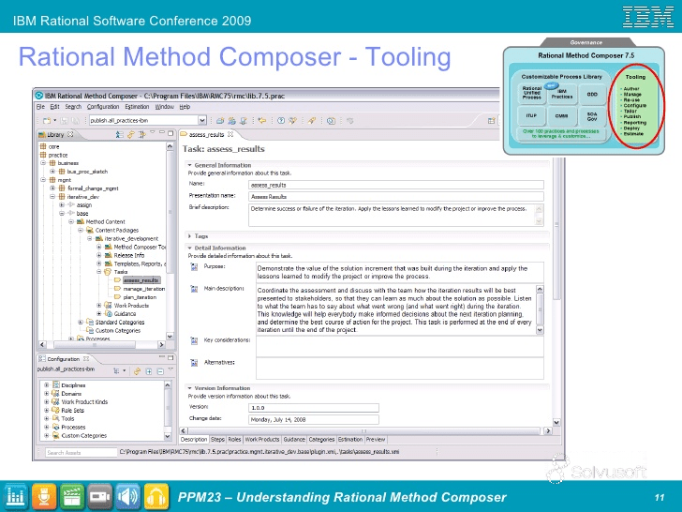Image resolution: width=682 pixels, height=512 pixels.
Task: Expand the Work Products node in Library tree
Action: (x=98, y=306)
